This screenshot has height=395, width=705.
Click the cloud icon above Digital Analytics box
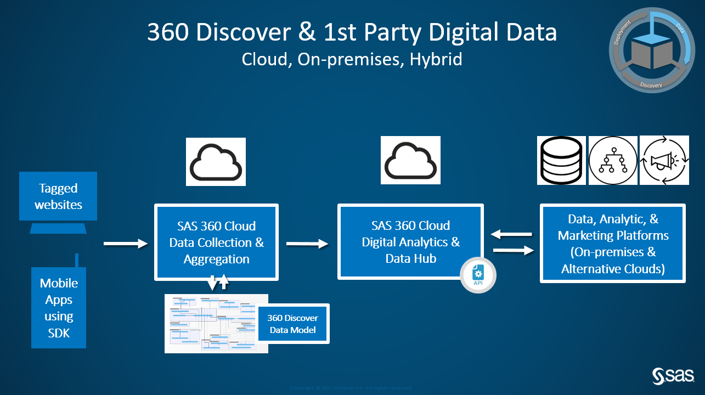point(410,161)
